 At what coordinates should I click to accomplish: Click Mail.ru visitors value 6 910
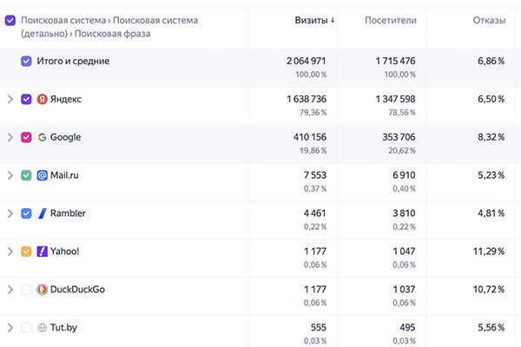[404, 175]
